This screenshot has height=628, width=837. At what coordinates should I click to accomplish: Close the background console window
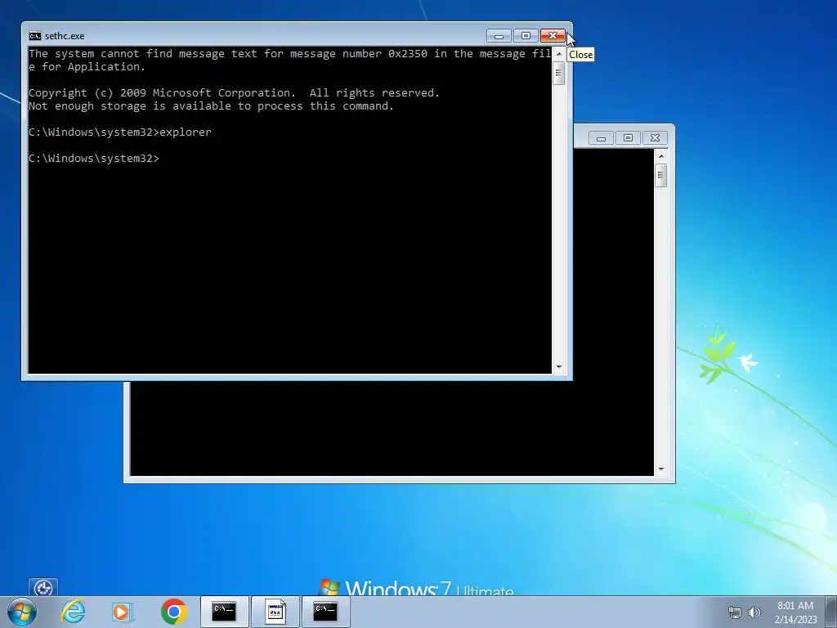(655, 137)
